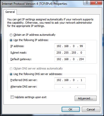This screenshot has height=116, width=104.
Task: Click the Default gateway input field
Action: point(70,59)
